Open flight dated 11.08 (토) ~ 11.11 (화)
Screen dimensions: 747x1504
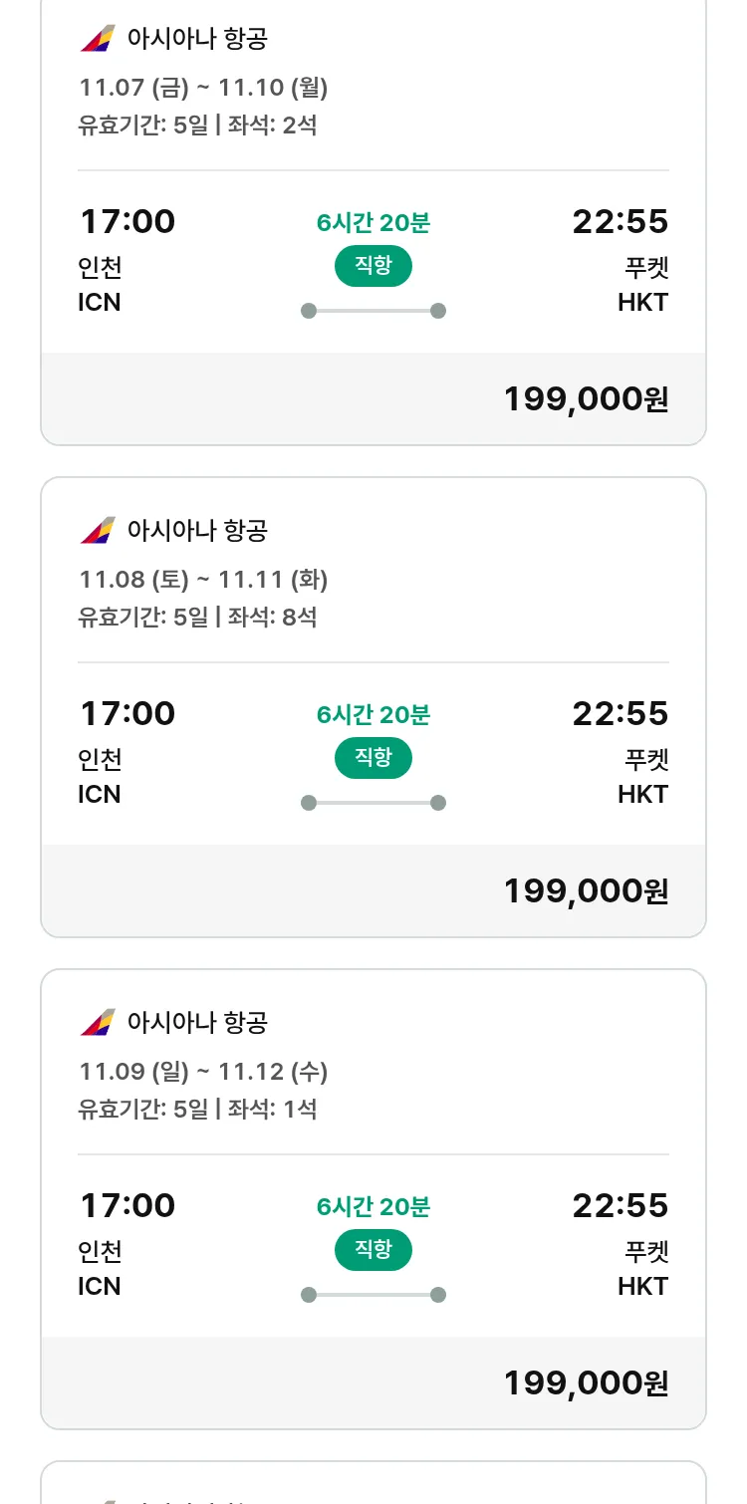203,579
